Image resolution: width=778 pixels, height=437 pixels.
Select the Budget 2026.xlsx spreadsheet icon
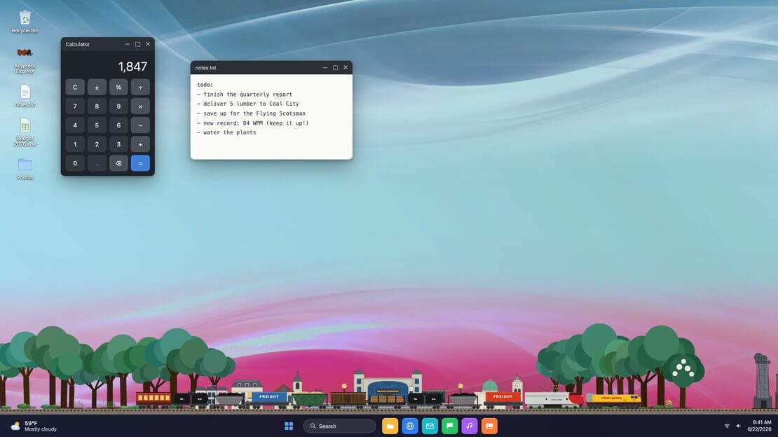[25, 132]
